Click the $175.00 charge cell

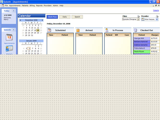(155, 38)
